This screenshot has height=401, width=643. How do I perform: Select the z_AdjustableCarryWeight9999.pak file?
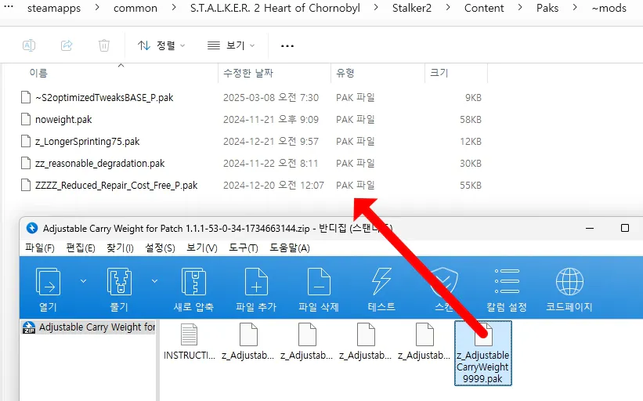pyautogui.click(x=483, y=354)
